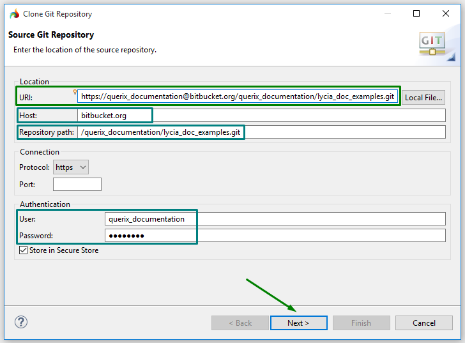This screenshot has width=465, height=343.
Task: Click the Finish button
Action: pyautogui.click(x=361, y=323)
